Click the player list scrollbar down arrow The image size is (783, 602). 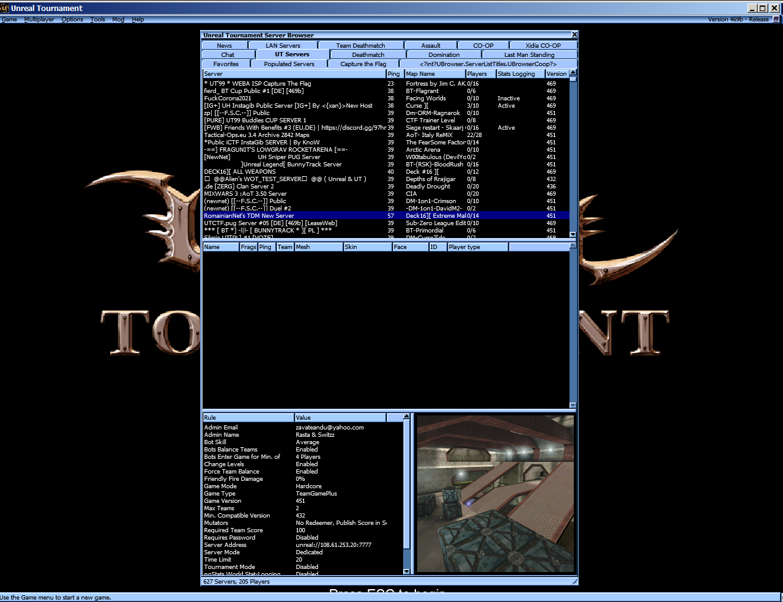tap(571, 404)
